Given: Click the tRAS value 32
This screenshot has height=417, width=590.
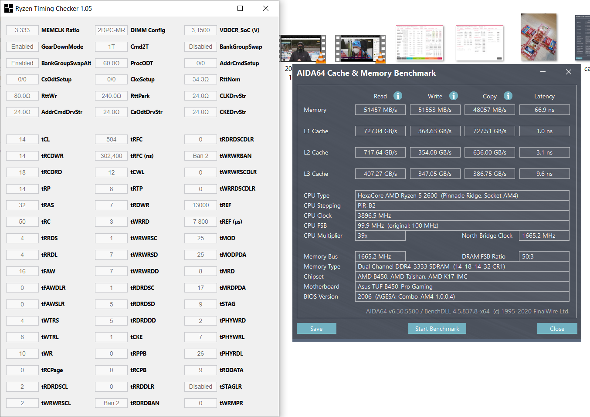Looking at the screenshot, I should click(x=22, y=205).
